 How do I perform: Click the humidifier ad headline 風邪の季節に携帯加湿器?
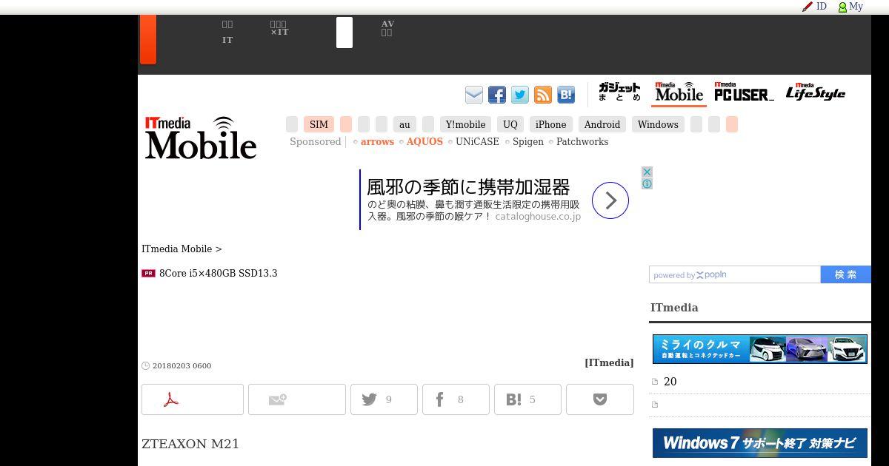pyautogui.click(x=468, y=186)
